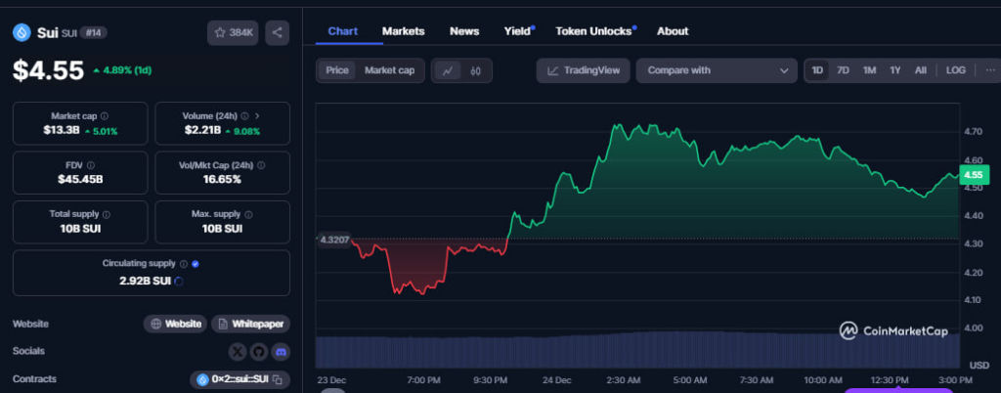The image size is (1001, 393).
Task: Select the 1M time range
Action: [x=869, y=70]
